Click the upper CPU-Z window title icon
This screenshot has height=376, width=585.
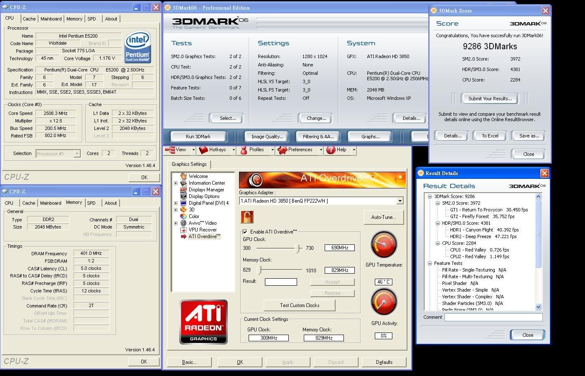(5, 7)
